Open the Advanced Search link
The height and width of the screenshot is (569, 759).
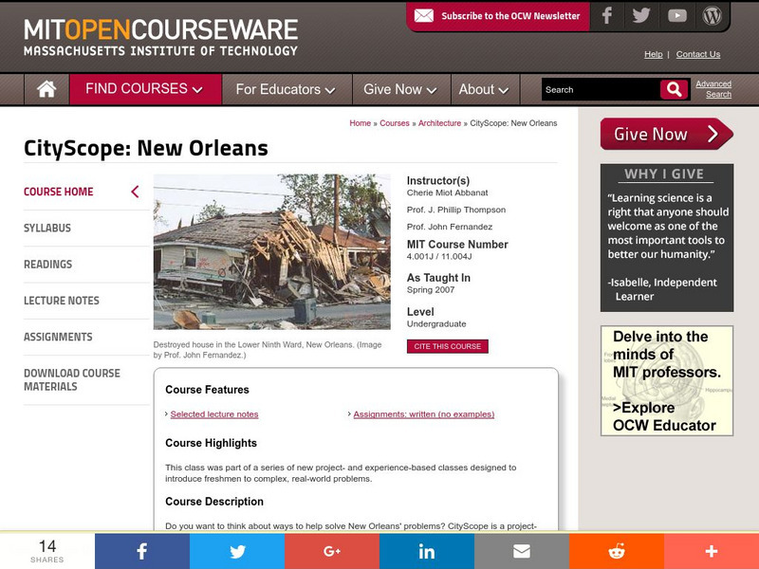713,89
